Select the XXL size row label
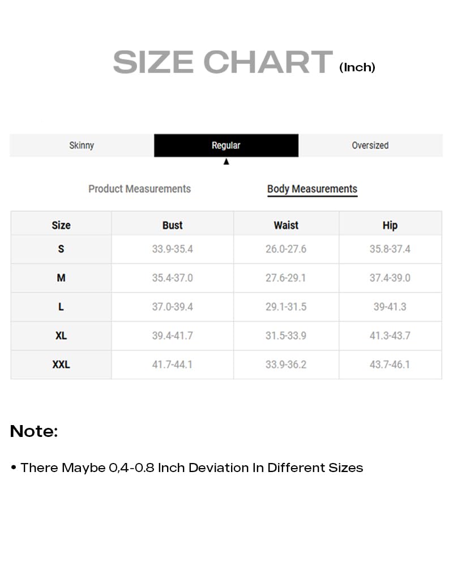 click(61, 365)
